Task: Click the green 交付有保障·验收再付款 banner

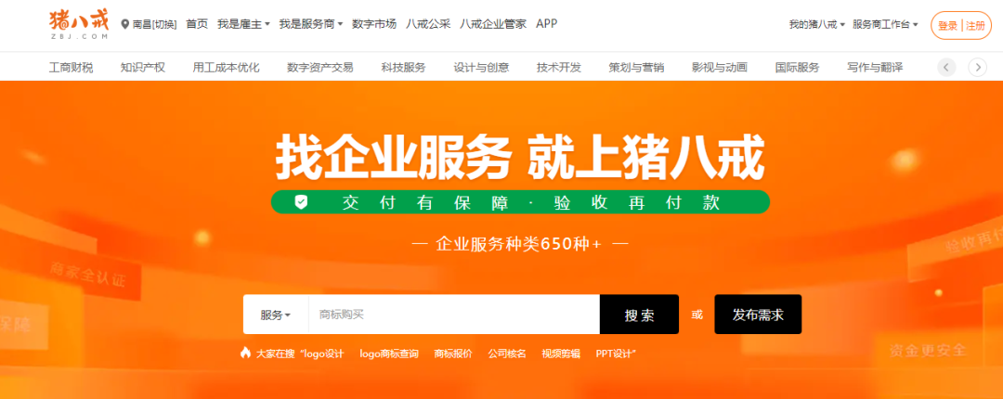Action: tap(520, 202)
